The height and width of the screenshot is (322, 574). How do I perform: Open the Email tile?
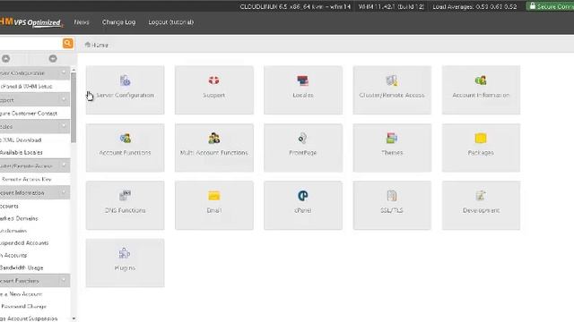tap(214, 205)
